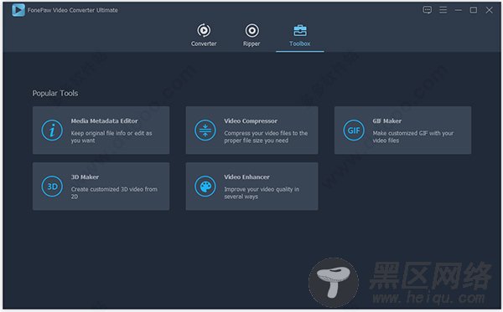Click the Converter icon

[204, 30]
